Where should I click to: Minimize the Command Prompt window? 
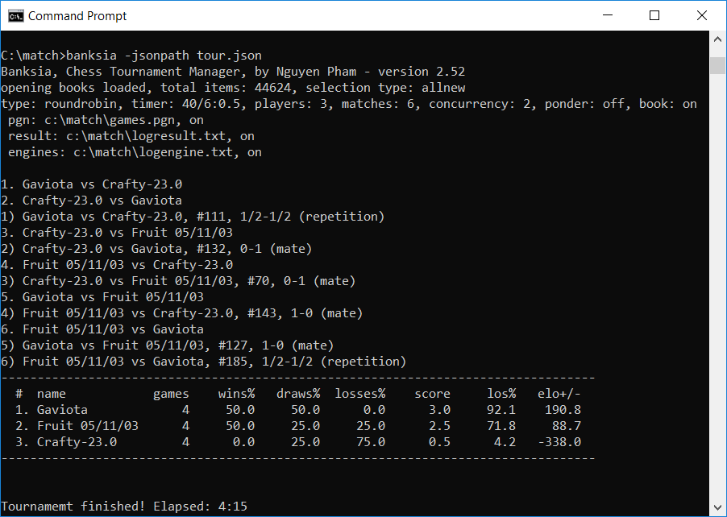[x=608, y=15]
